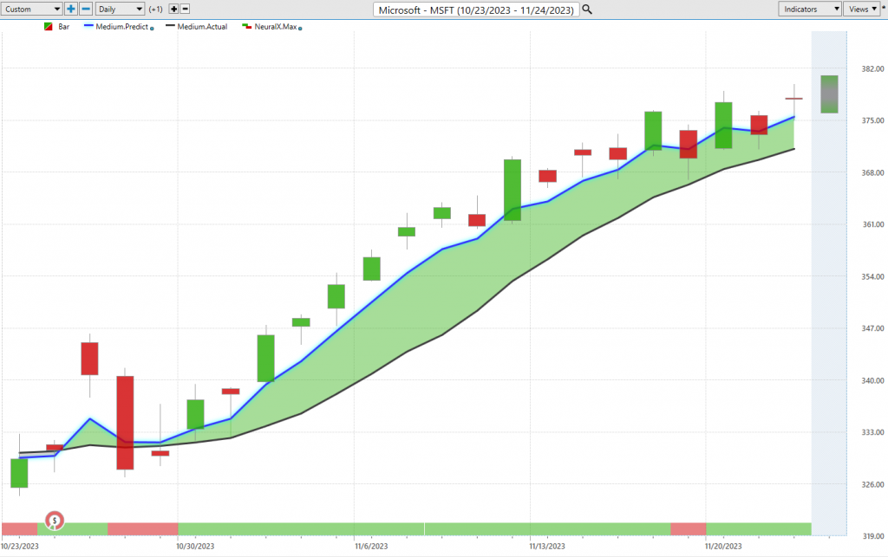Click the NeuralX.Max legend label

pyautogui.click(x=276, y=27)
